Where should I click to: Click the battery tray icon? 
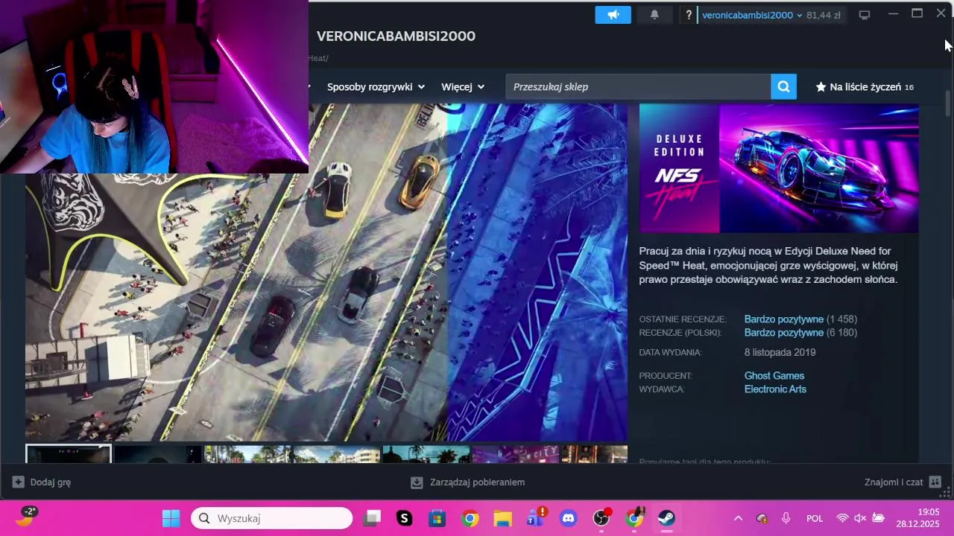(x=878, y=518)
